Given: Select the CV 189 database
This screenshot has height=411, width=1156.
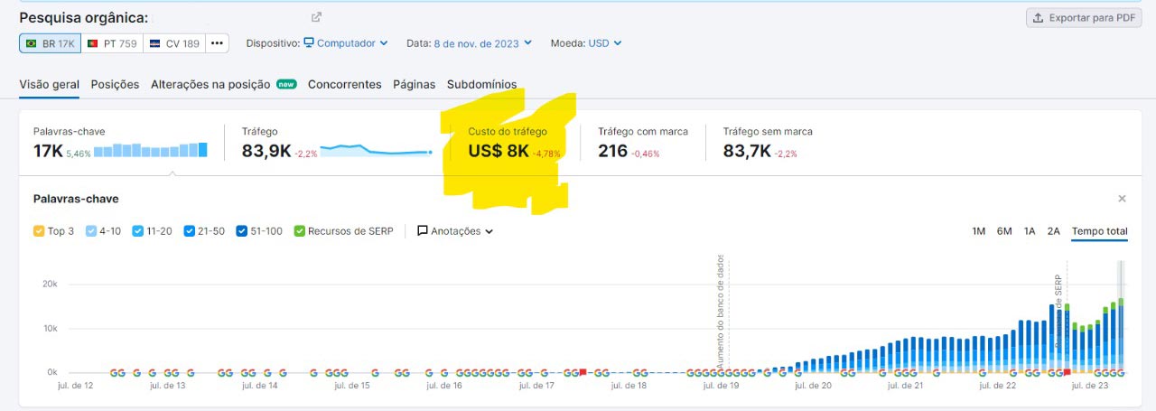Looking at the screenshot, I should 174,43.
